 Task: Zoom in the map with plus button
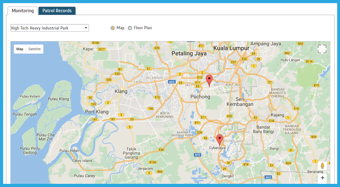[x=322, y=178]
